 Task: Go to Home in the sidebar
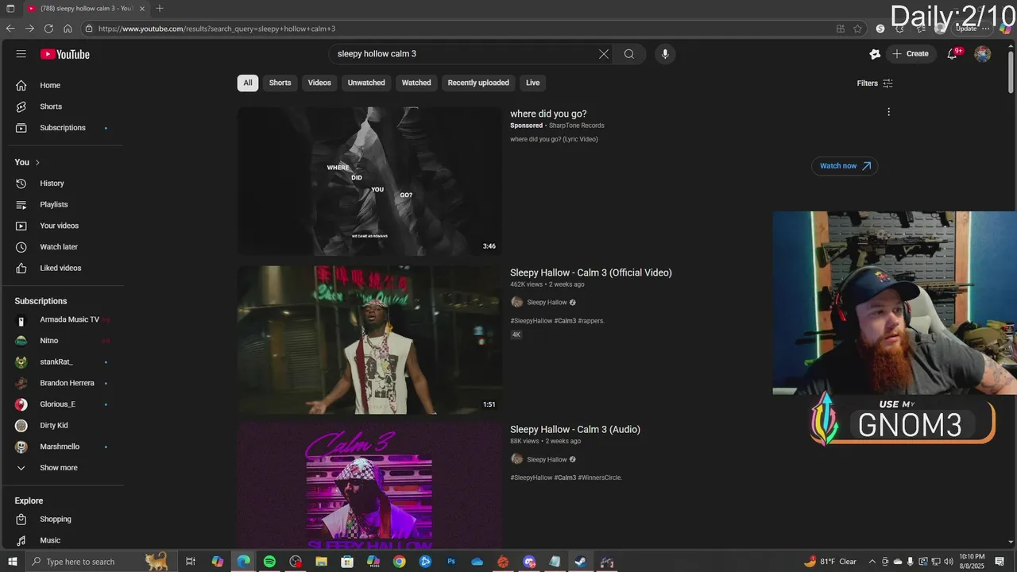[67, 85]
